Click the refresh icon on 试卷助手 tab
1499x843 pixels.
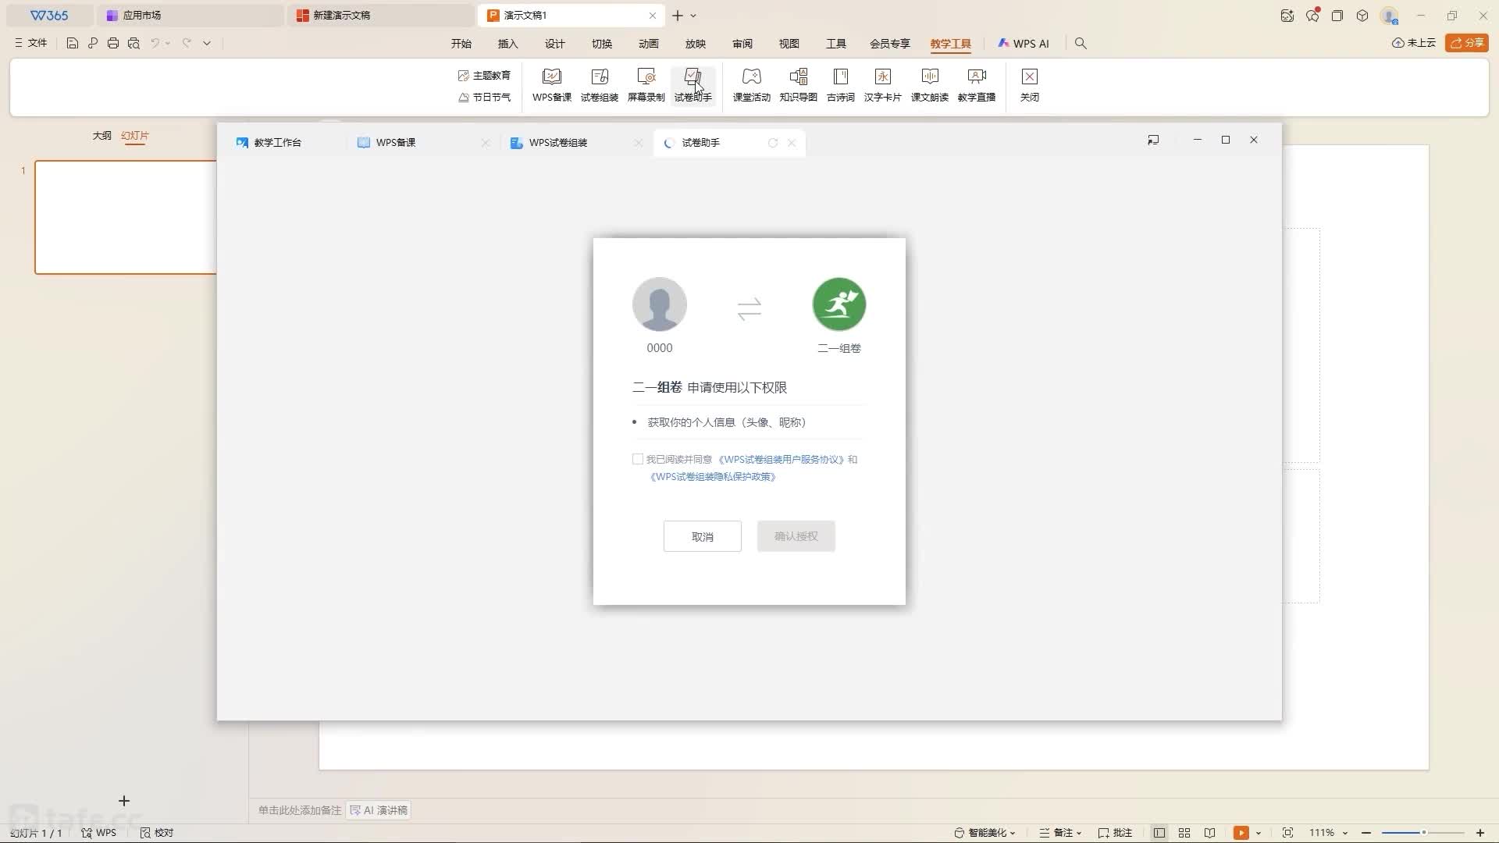point(773,143)
